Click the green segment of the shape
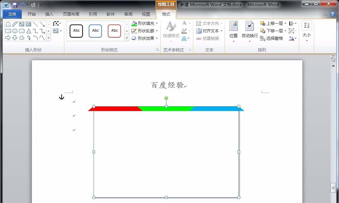The width and height of the screenshot is (339, 203). tap(166, 109)
